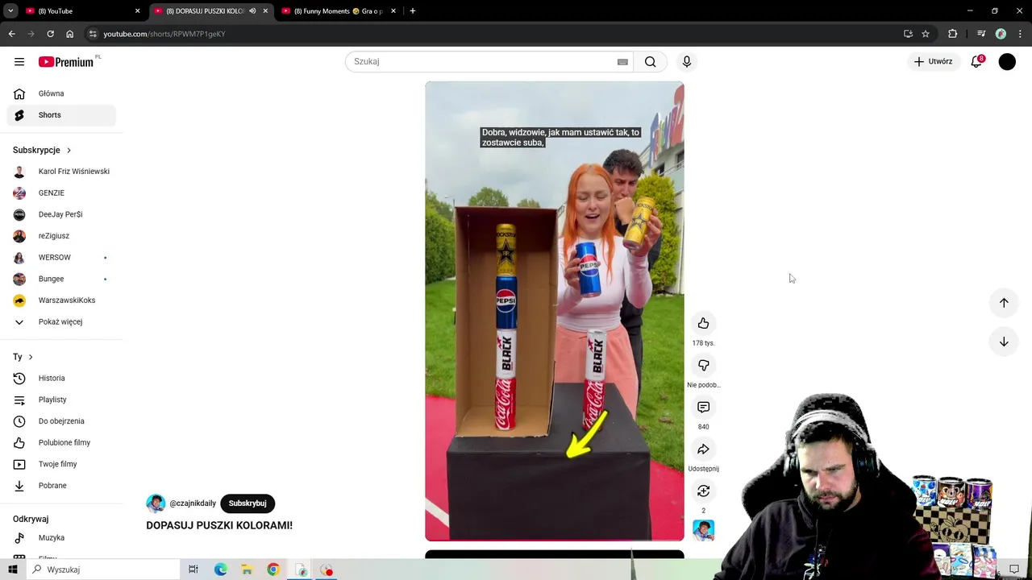The image size is (1032, 580).
Task: Open the @czajnikdaily channel link
Action: (x=193, y=503)
